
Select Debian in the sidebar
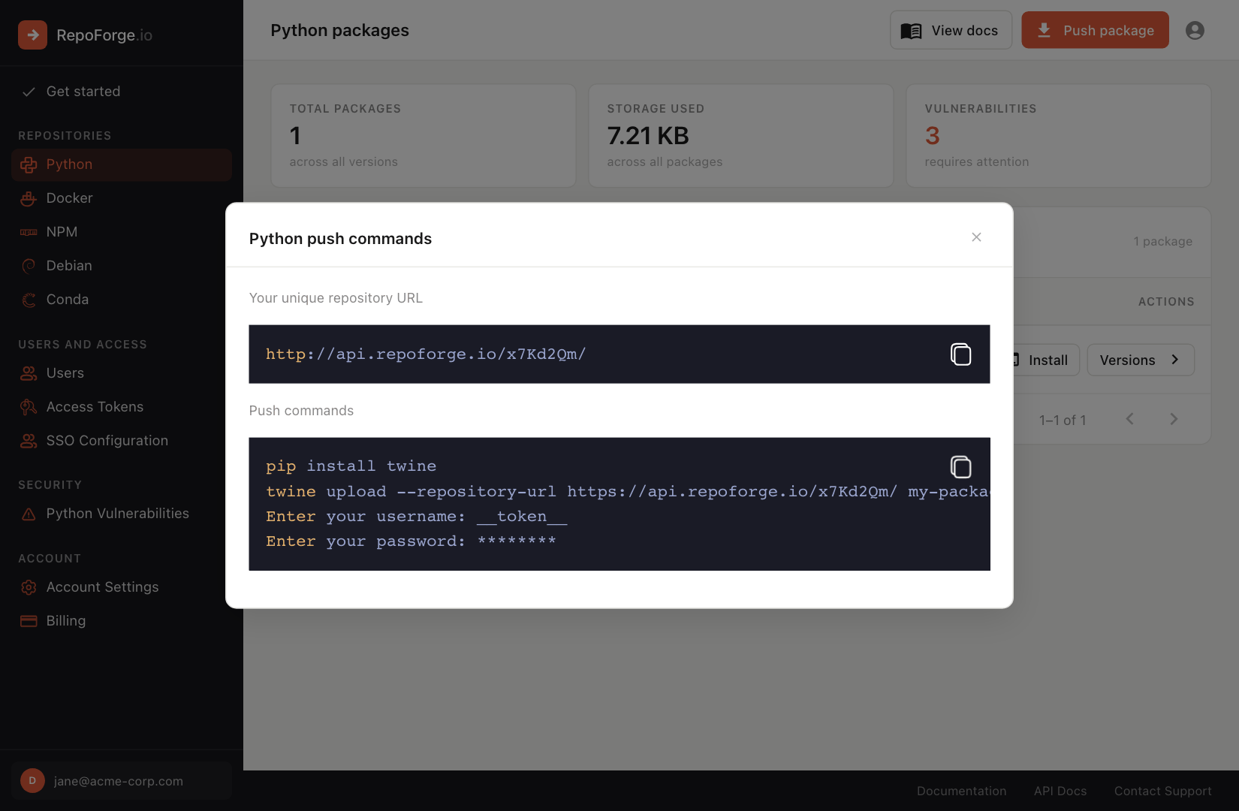[122, 266]
